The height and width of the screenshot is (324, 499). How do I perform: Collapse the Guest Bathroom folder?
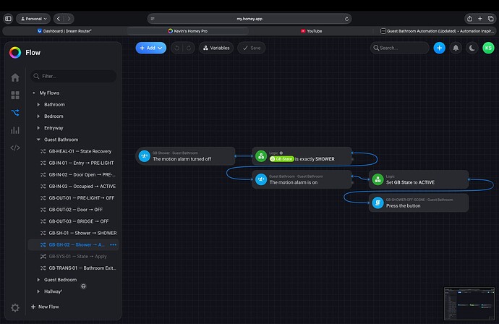click(x=38, y=140)
